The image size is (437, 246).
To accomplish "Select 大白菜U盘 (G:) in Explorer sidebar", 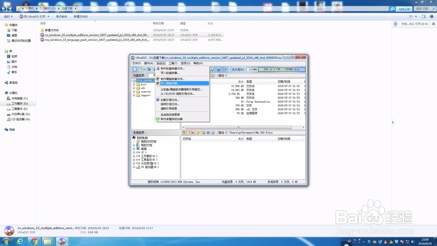I will click(x=21, y=114).
